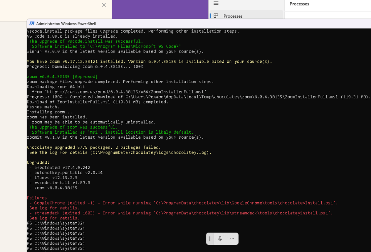
Task: Click the 'See the log for details' chocolatey.log line
Action: 120,152
